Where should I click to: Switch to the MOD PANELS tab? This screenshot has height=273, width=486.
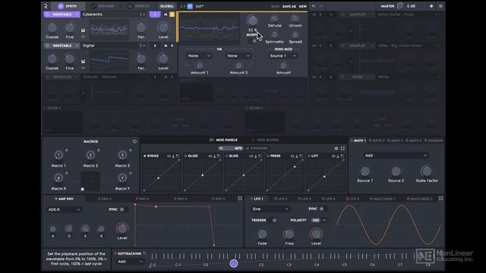[223, 140]
